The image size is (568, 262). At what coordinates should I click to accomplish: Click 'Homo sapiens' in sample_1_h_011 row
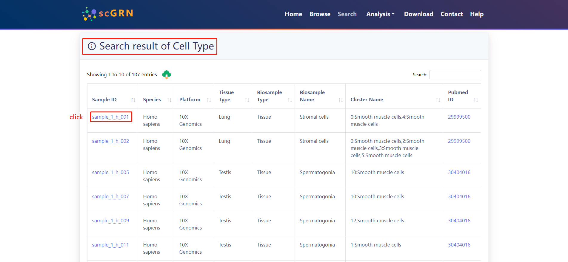(x=151, y=248)
